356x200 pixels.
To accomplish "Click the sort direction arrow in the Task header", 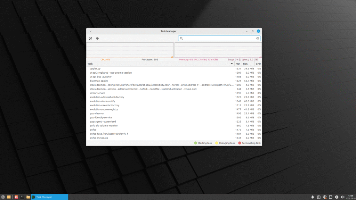I will tap(232, 64).
